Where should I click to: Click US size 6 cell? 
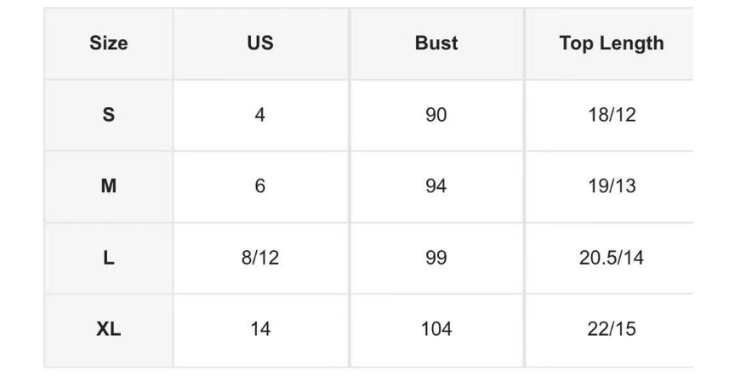[260, 187]
